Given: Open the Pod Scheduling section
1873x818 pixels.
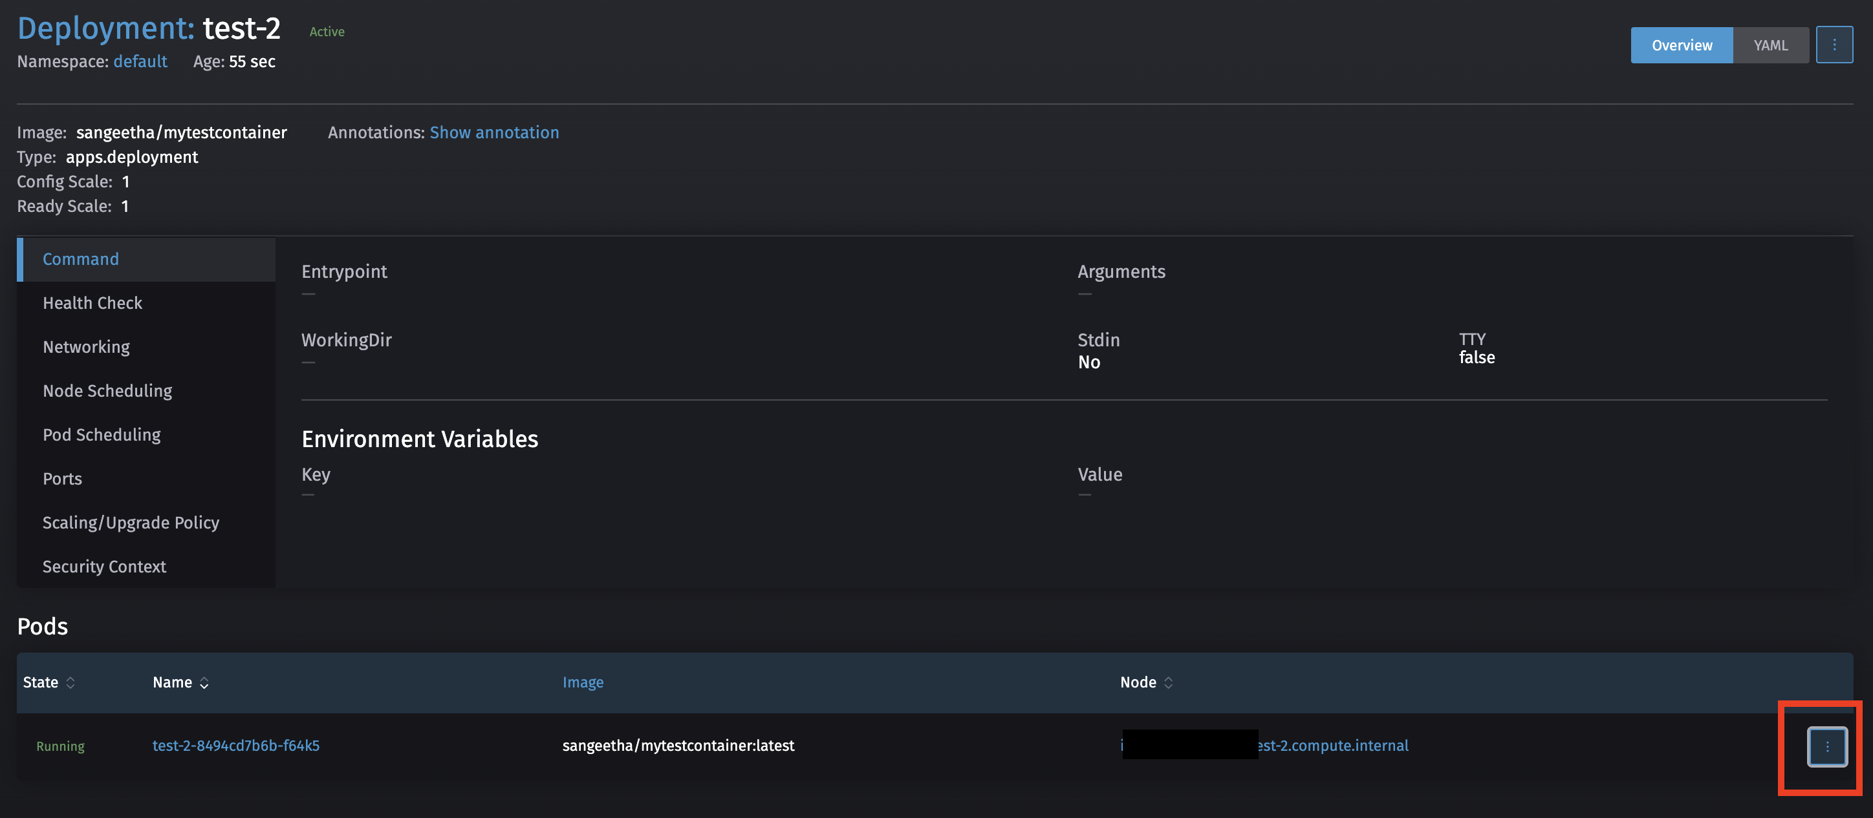Looking at the screenshot, I should pos(146,434).
